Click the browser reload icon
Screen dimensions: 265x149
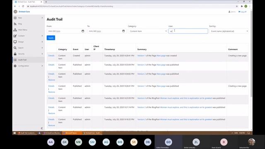(23, 6)
